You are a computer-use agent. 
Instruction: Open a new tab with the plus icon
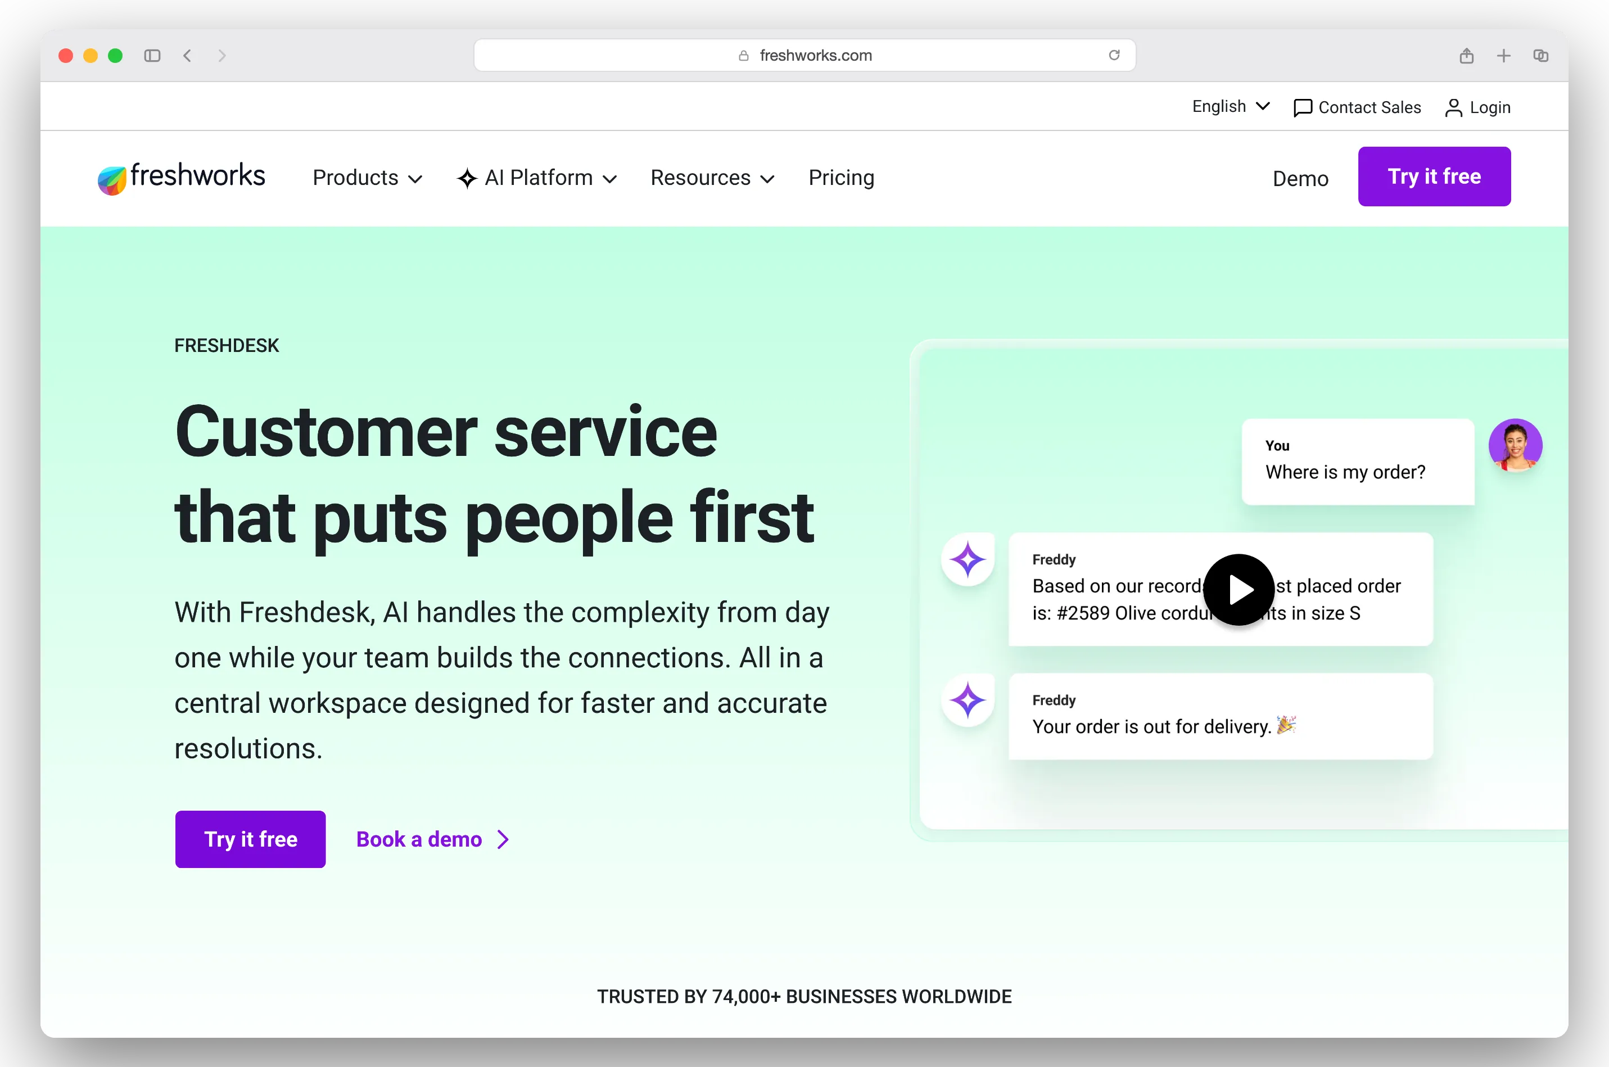coord(1503,56)
